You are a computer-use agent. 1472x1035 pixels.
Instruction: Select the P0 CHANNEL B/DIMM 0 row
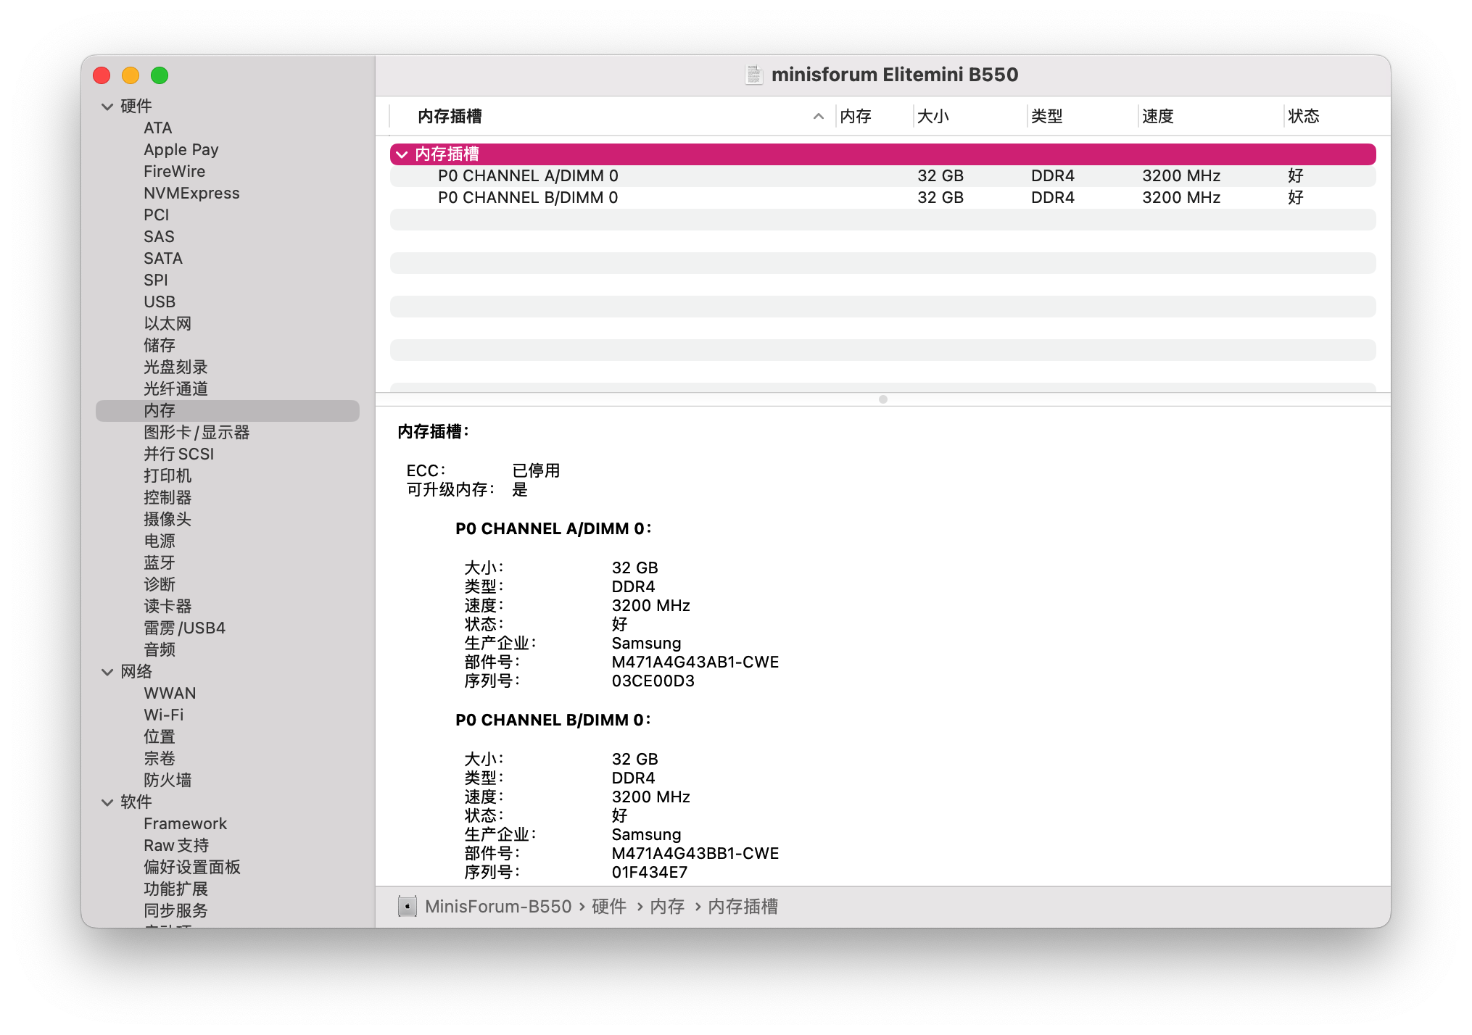click(x=882, y=198)
